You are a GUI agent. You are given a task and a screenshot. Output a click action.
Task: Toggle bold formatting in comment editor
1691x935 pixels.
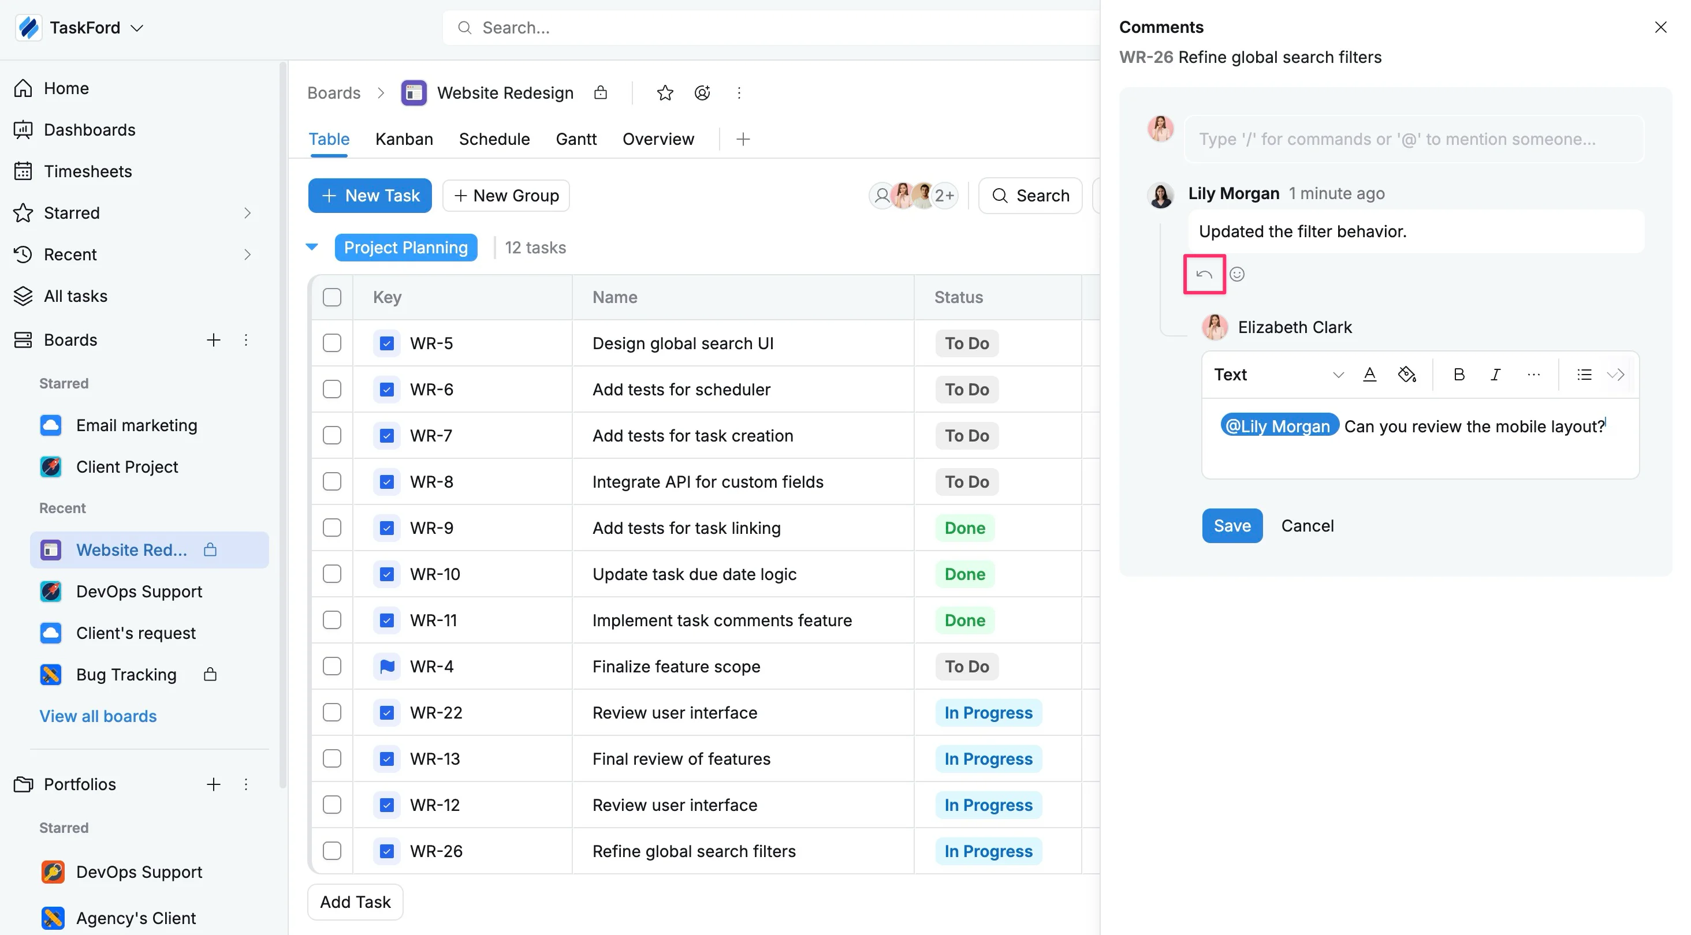[x=1459, y=375]
